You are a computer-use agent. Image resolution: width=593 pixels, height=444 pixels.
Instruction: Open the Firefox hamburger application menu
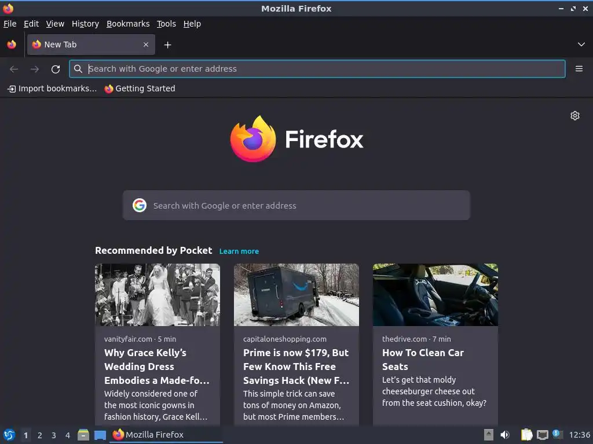point(579,69)
